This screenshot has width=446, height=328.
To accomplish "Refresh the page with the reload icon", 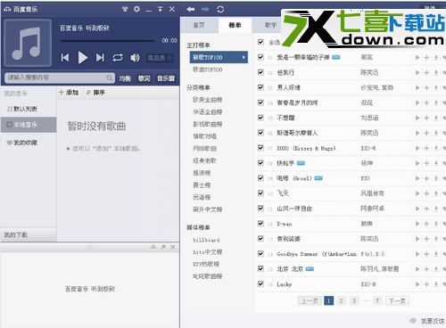I will 220,10.
